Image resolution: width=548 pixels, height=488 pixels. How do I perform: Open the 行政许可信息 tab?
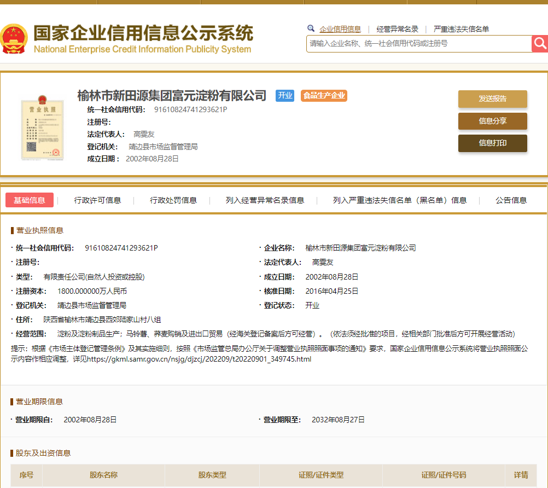click(x=97, y=200)
